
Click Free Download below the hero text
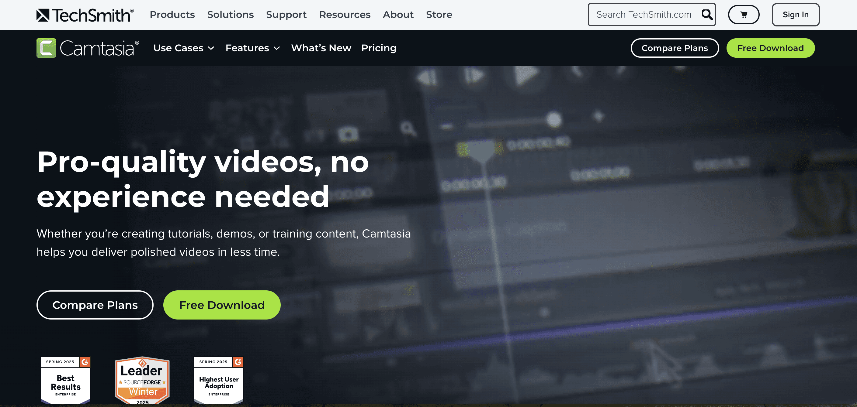point(222,305)
